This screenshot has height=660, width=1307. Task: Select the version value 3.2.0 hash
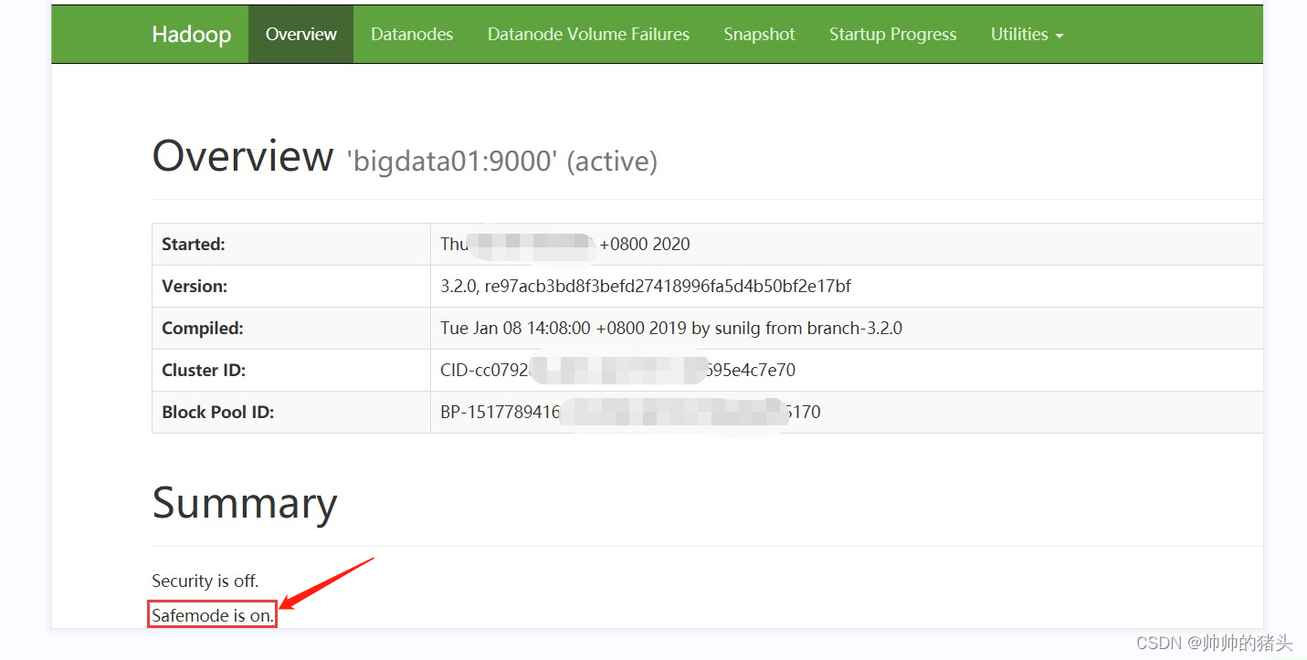(646, 286)
